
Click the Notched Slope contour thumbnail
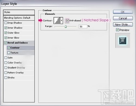click(57, 21)
